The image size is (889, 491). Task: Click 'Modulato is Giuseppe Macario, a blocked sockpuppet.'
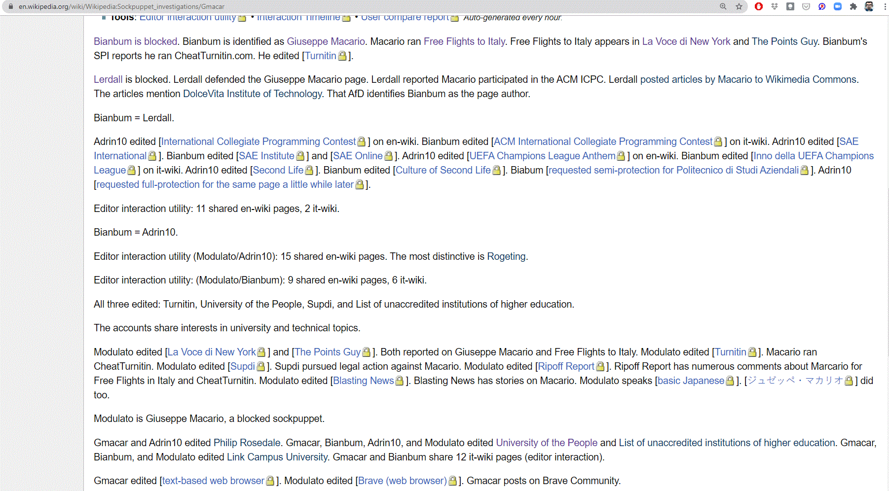(x=209, y=419)
